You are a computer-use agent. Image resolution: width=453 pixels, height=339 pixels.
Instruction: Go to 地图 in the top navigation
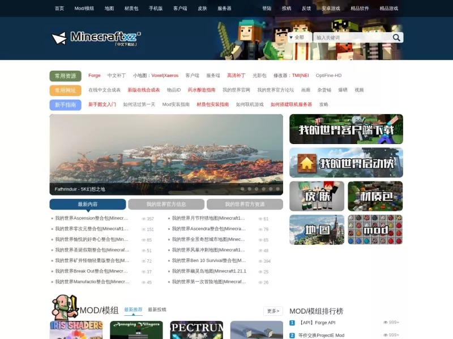point(109,8)
